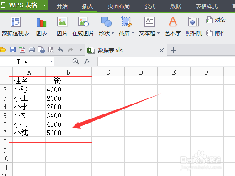Screen dimensions: 235x176
Task: Expand the Shapes (形状) dropdown arrow
Action: (x=112, y=33)
